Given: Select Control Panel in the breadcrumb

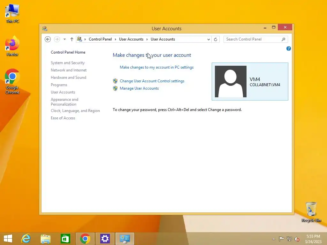Looking at the screenshot, I should tap(100, 39).
